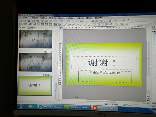Select the WordArt letter A tool

[111, 24]
